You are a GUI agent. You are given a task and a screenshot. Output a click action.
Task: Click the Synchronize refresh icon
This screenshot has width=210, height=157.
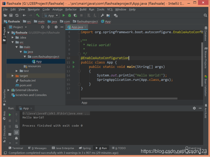(x=17, y=16)
